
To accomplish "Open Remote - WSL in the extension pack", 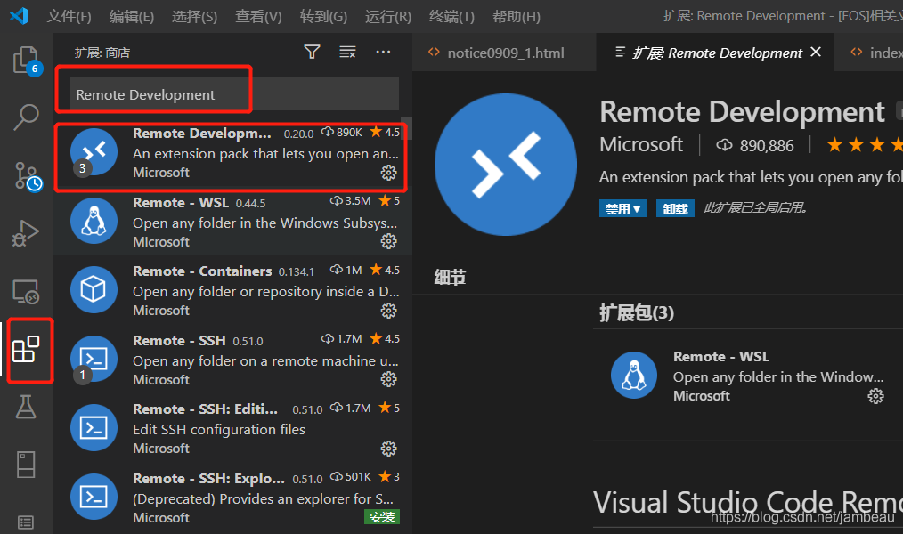I will tap(749, 376).
